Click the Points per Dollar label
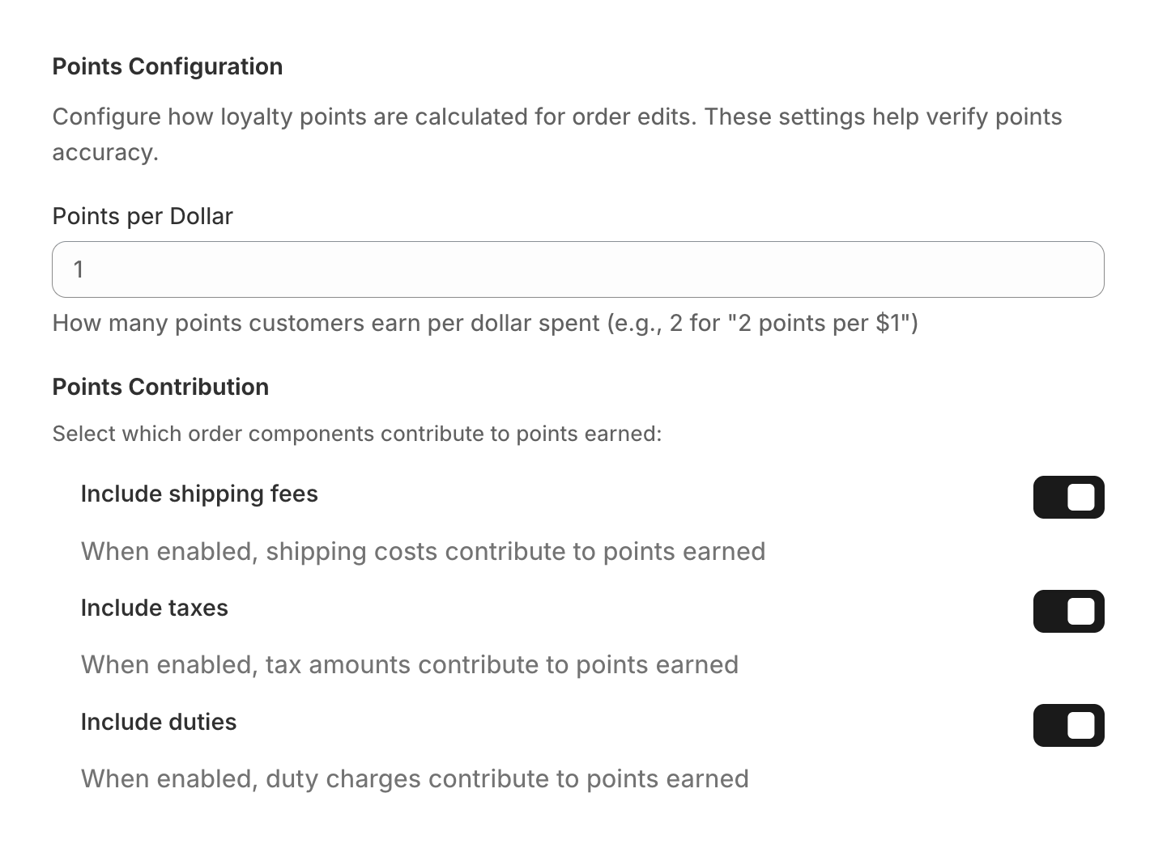1150x848 pixels. pos(143,216)
